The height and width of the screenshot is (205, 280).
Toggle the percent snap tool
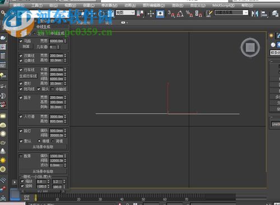[189, 14]
